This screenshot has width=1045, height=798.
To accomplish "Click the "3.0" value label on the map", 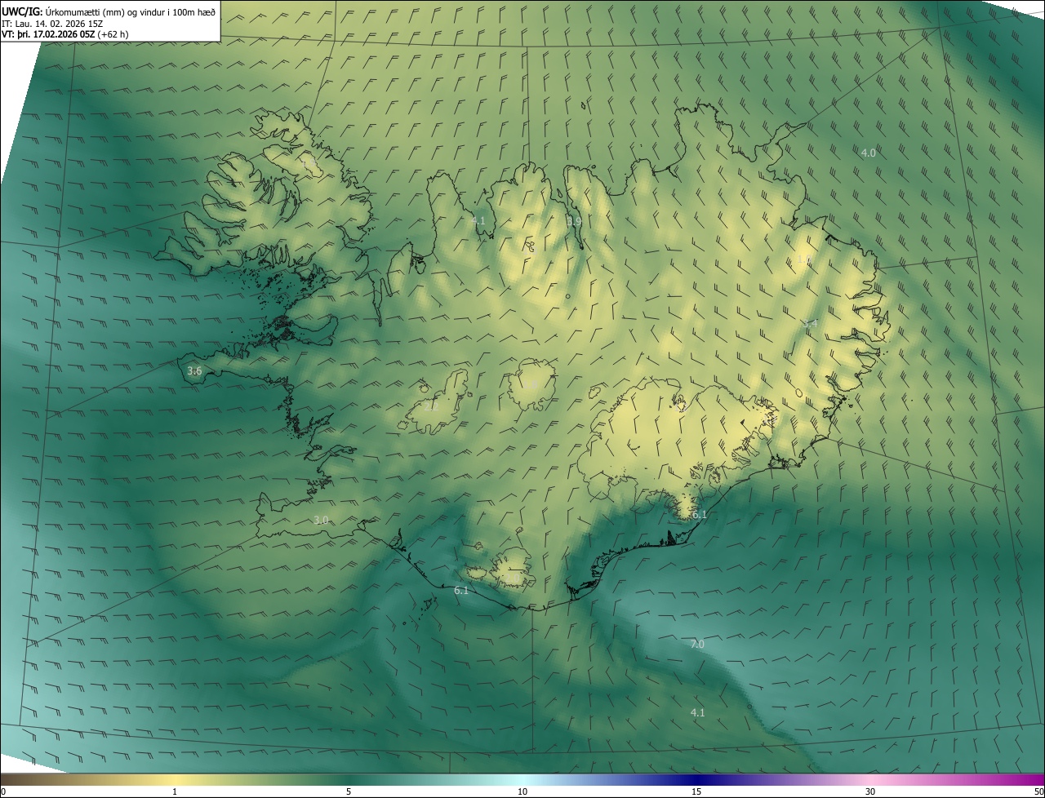I will (x=321, y=520).
